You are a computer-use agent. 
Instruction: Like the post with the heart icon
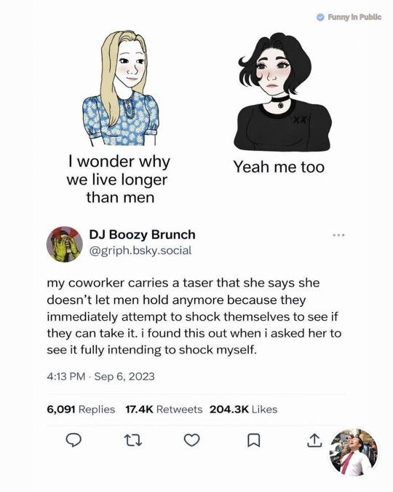[192, 440]
